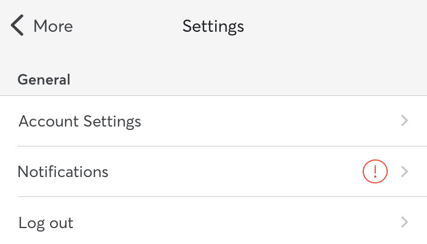Click the word "Account" in the first row

pos(49,121)
